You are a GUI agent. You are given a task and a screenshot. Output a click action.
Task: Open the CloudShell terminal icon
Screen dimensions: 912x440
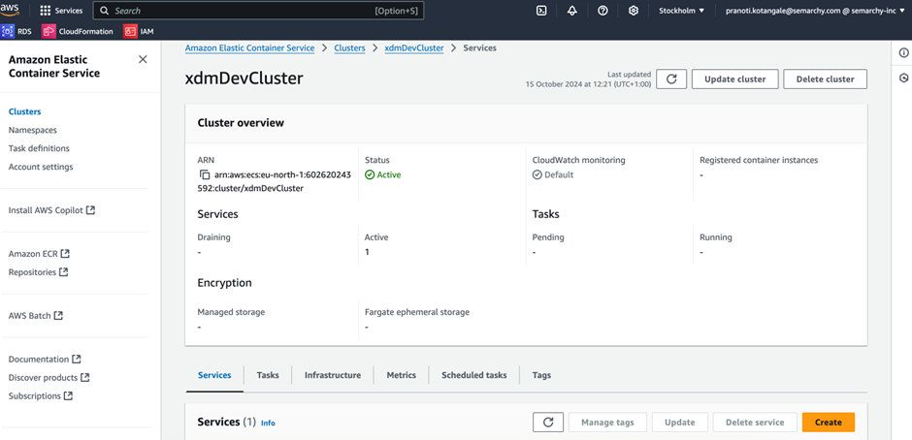[541, 11]
